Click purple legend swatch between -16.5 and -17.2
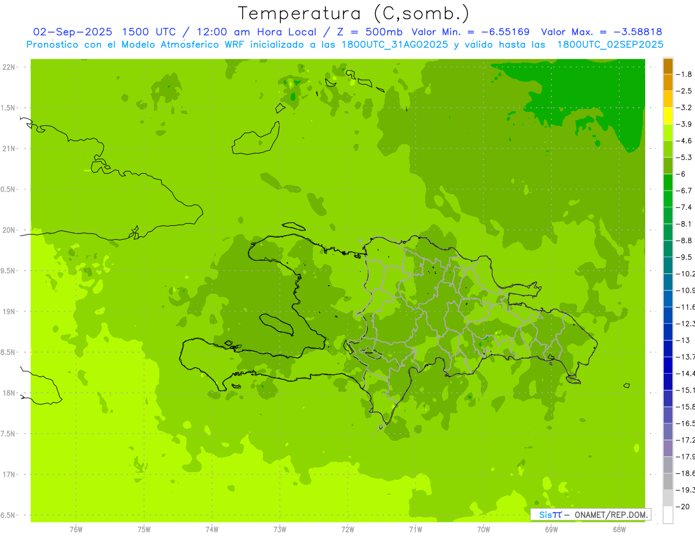The height and width of the screenshot is (537, 695). [668, 431]
